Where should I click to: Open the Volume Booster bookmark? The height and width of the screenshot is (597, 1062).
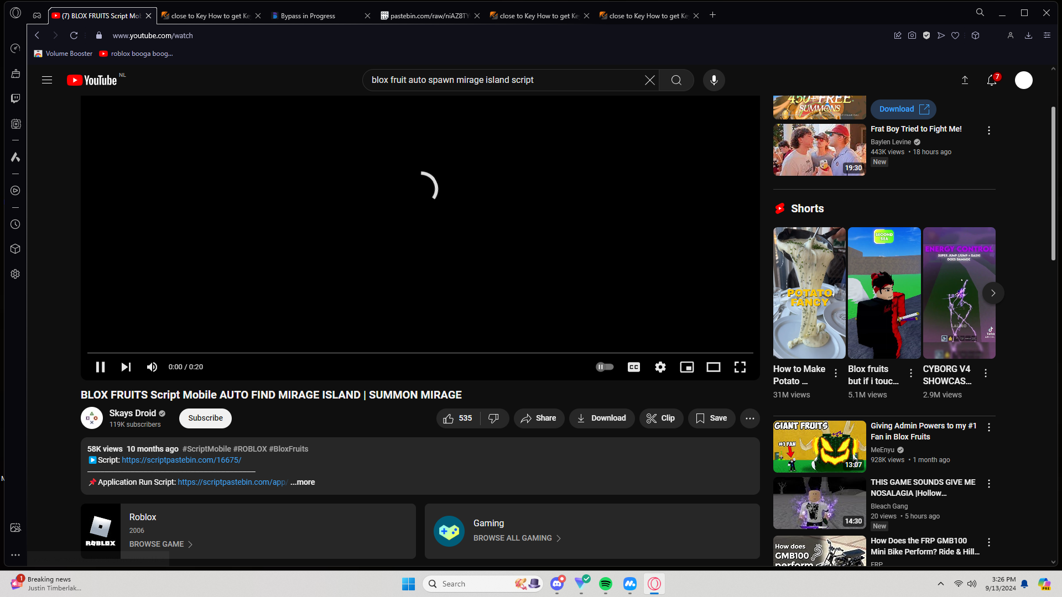click(x=63, y=54)
